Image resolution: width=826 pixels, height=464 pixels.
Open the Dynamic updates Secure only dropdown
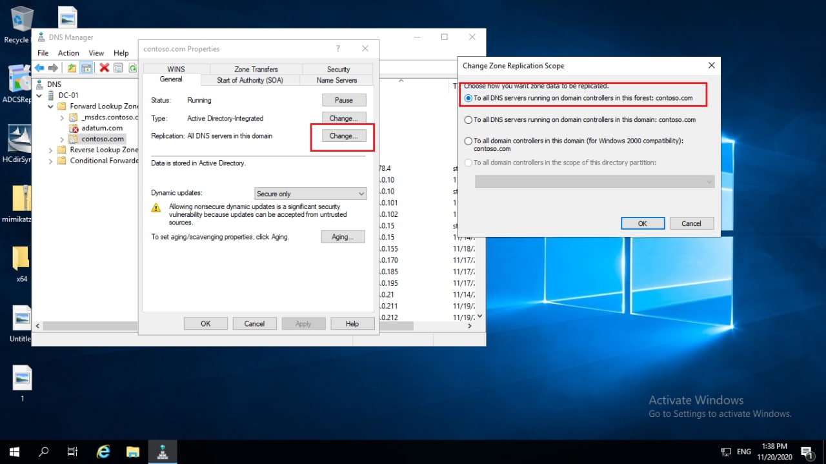tap(311, 194)
